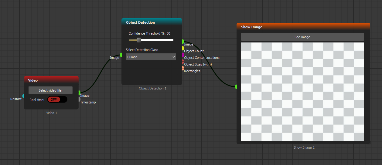
Task: Click the cyan Restart input port
Action: (x=23, y=96)
